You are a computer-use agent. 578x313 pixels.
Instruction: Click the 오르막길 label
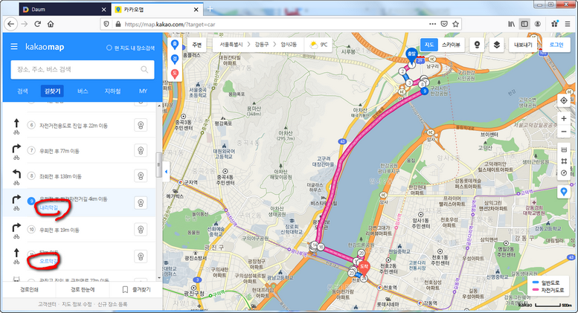(x=48, y=261)
